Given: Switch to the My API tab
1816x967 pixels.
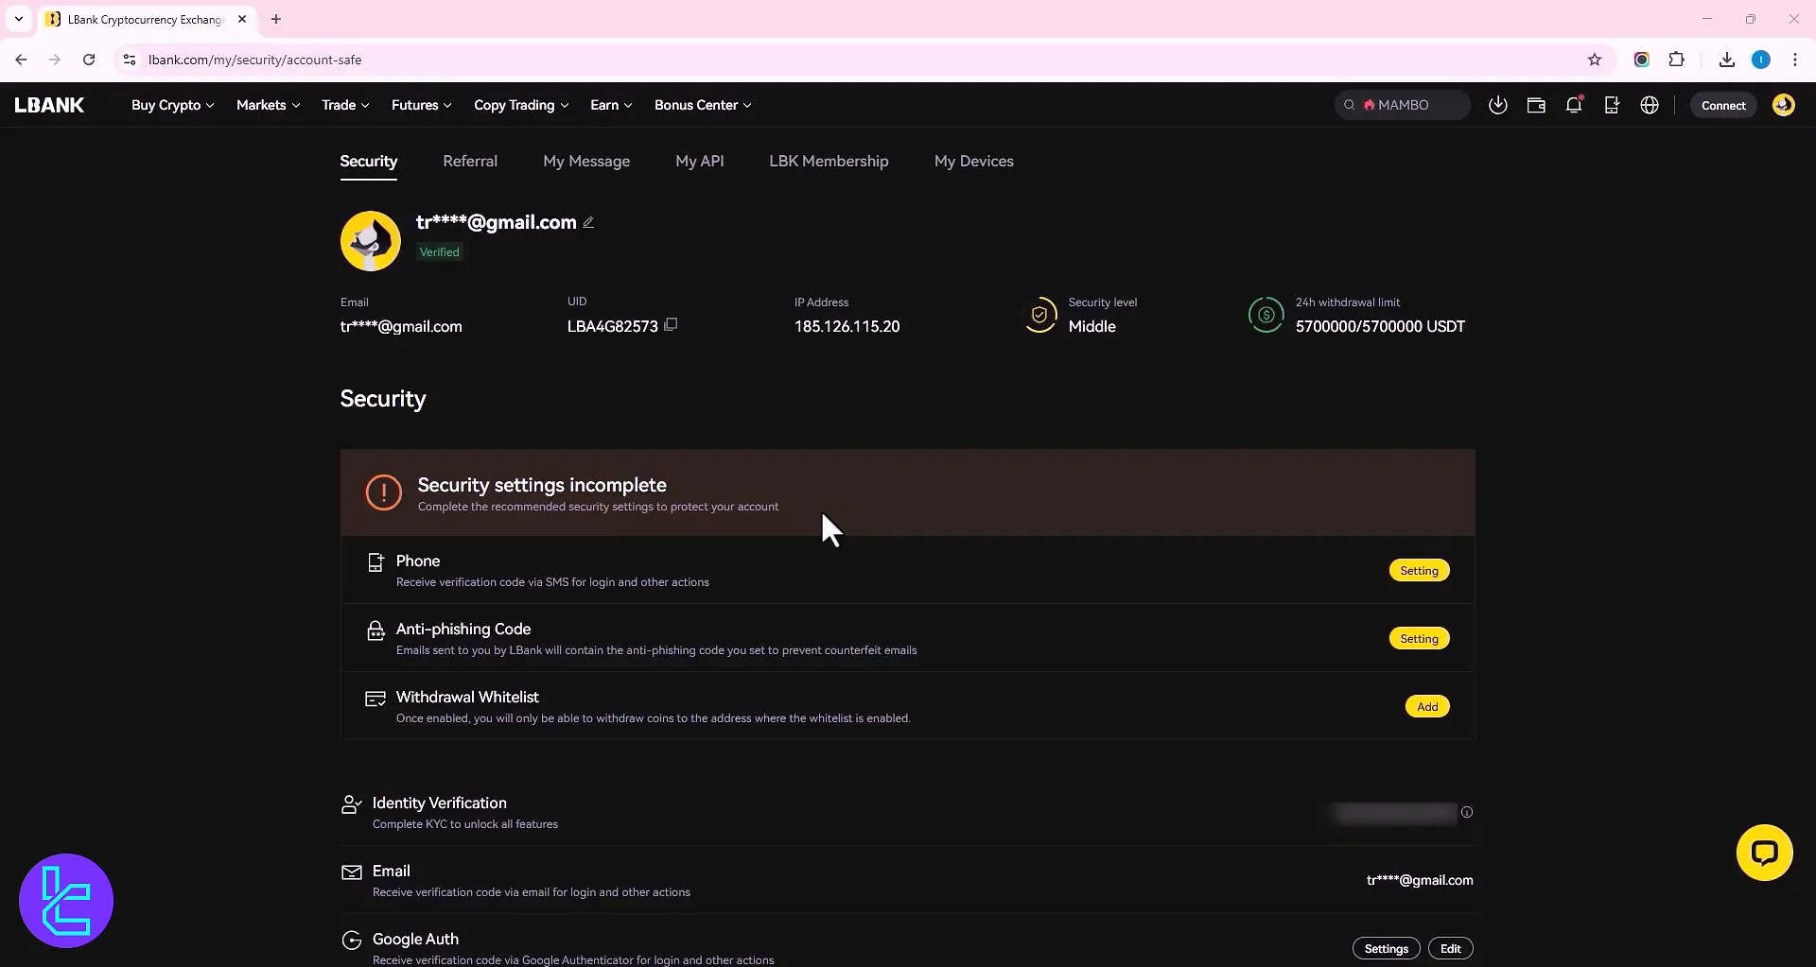Looking at the screenshot, I should (700, 161).
